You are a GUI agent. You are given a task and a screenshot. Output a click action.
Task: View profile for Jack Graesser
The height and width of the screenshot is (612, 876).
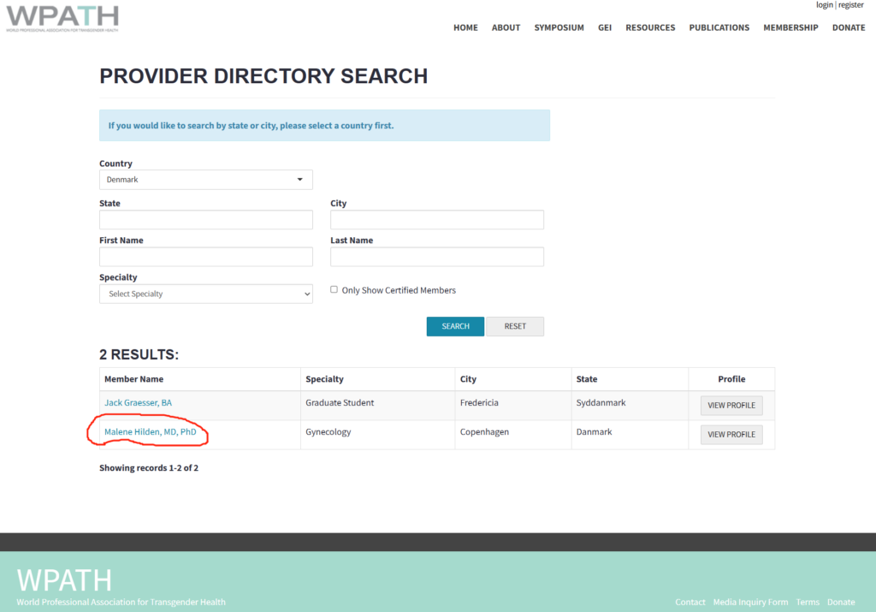[x=731, y=405]
